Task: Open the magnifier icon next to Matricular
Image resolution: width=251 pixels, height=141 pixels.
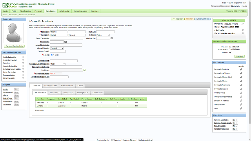Action: pos(243,30)
